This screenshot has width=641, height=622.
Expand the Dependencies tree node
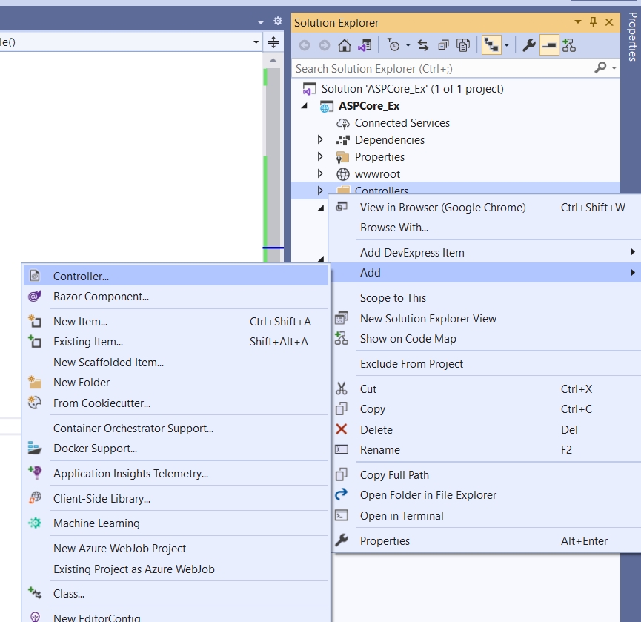coord(320,140)
